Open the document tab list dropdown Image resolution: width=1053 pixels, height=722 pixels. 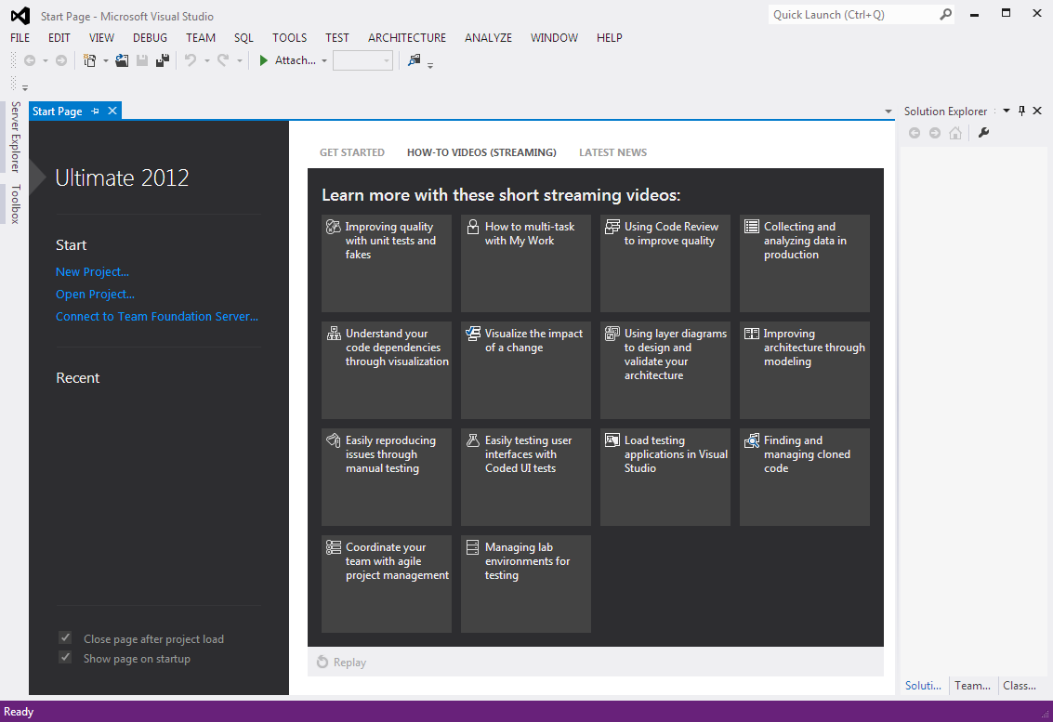click(x=888, y=112)
